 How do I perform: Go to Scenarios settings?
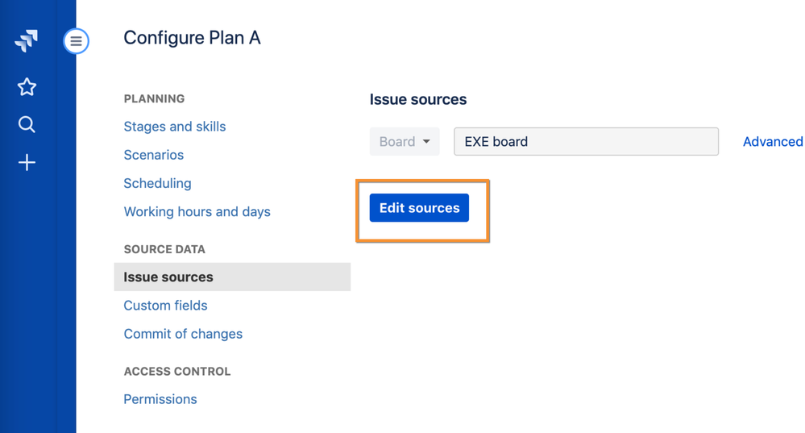click(x=153, y=155)
